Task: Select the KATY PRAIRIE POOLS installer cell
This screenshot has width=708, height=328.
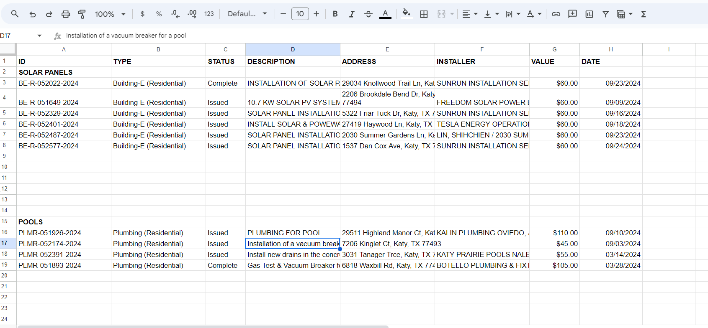Action: coord(482,254)
